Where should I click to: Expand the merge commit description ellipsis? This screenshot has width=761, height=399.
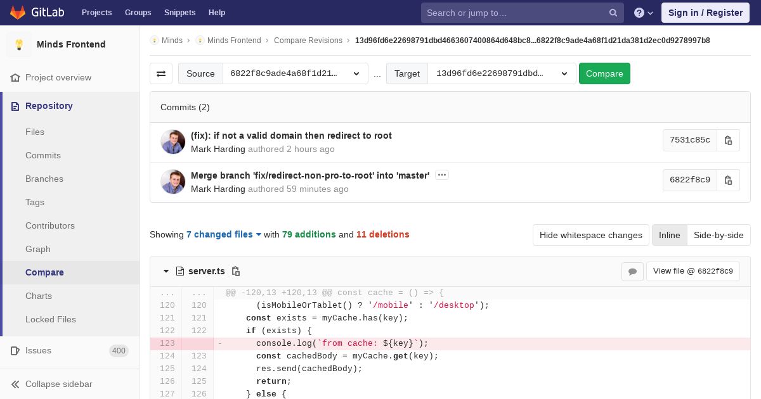pyautogui.click(x=442, y=175)
